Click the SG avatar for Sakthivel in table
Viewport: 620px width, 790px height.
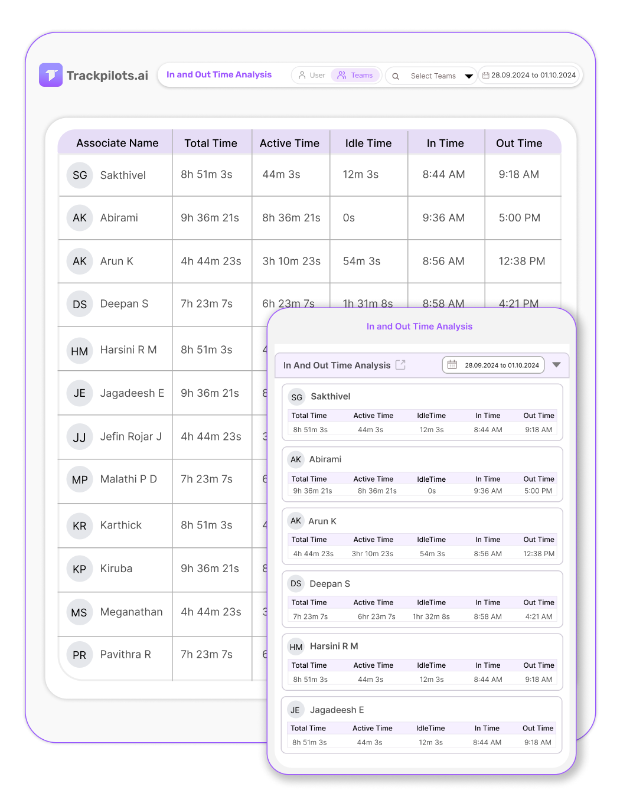point(80,175)
